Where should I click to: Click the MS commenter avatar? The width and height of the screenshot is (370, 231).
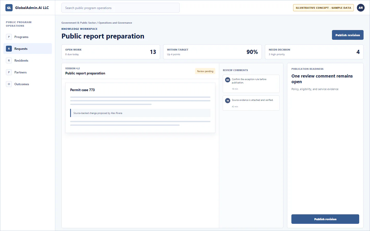228,80
